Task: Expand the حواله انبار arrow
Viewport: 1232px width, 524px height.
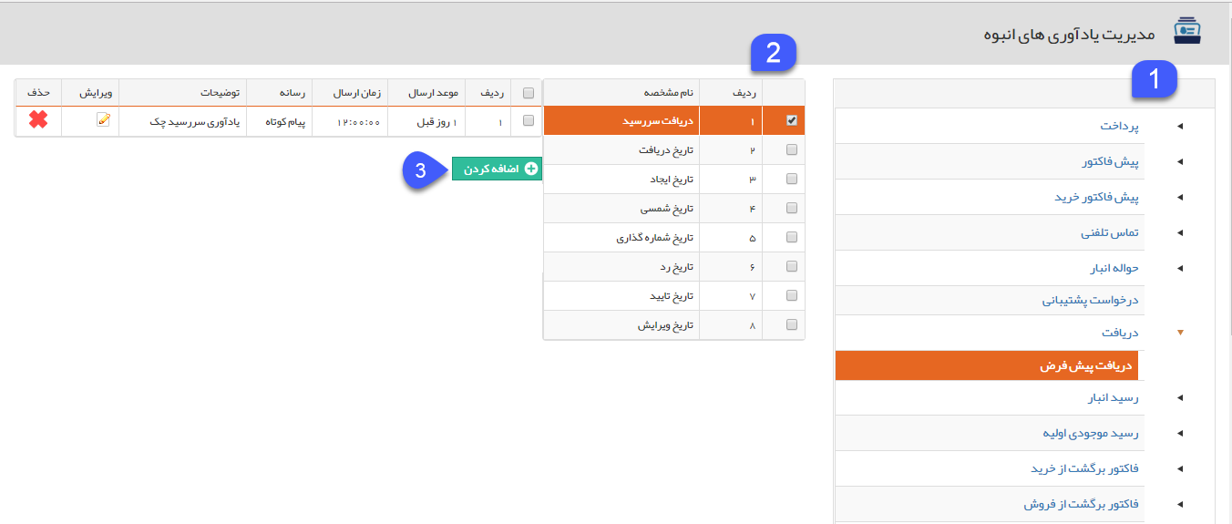Action: tap(1180, 268)
